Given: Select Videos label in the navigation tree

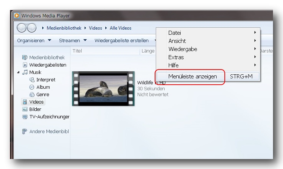Looking at the screenshot, I should (x=36, y=102).
